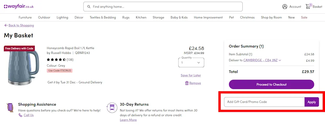Open the Storage menu
Screen dimensions: 325x127
pyautogui.click(x=158, y=18)
